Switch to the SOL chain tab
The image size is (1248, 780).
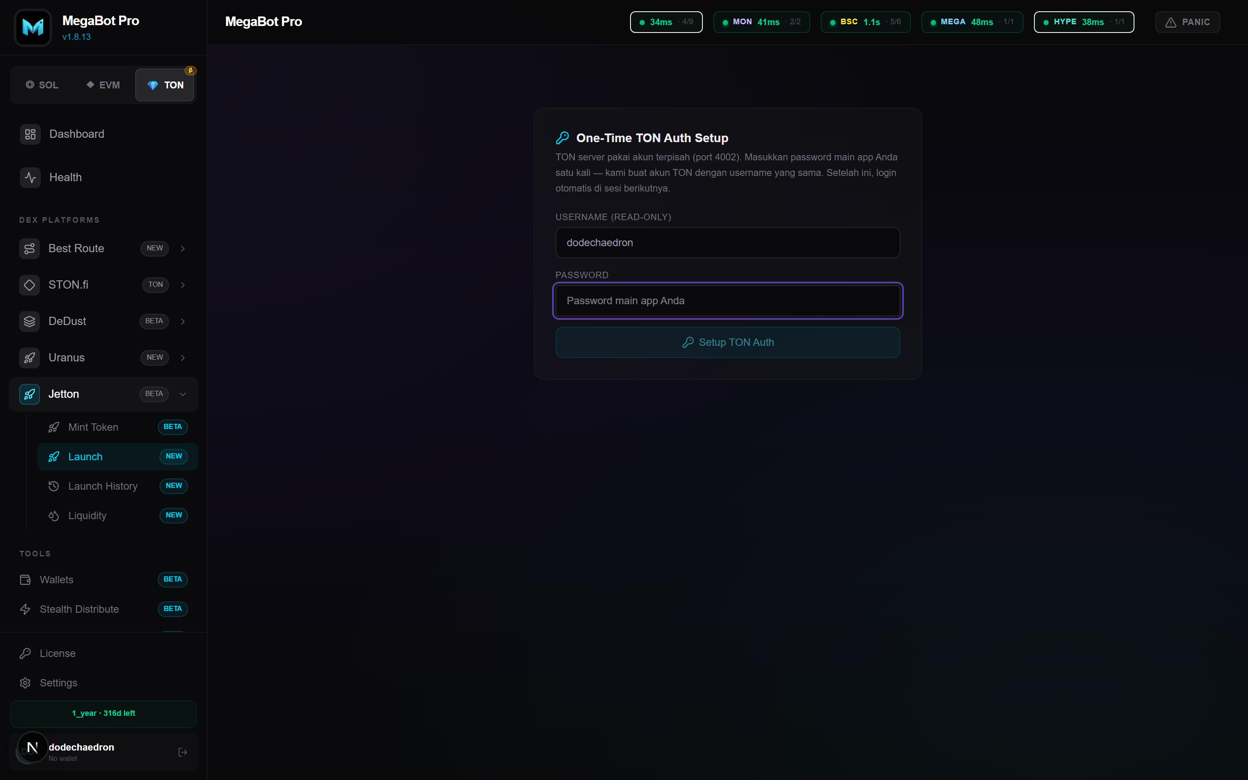coord(42,84)
